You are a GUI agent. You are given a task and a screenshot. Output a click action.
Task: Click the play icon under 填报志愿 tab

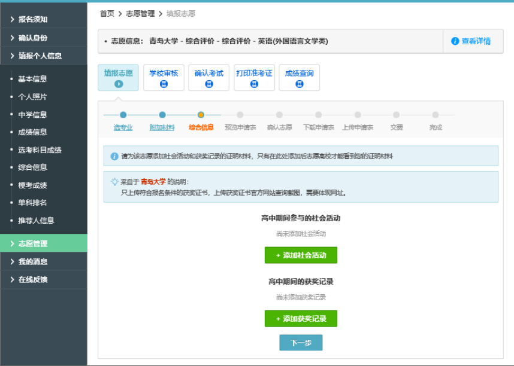pyautogui.click(x=118, y=84)
